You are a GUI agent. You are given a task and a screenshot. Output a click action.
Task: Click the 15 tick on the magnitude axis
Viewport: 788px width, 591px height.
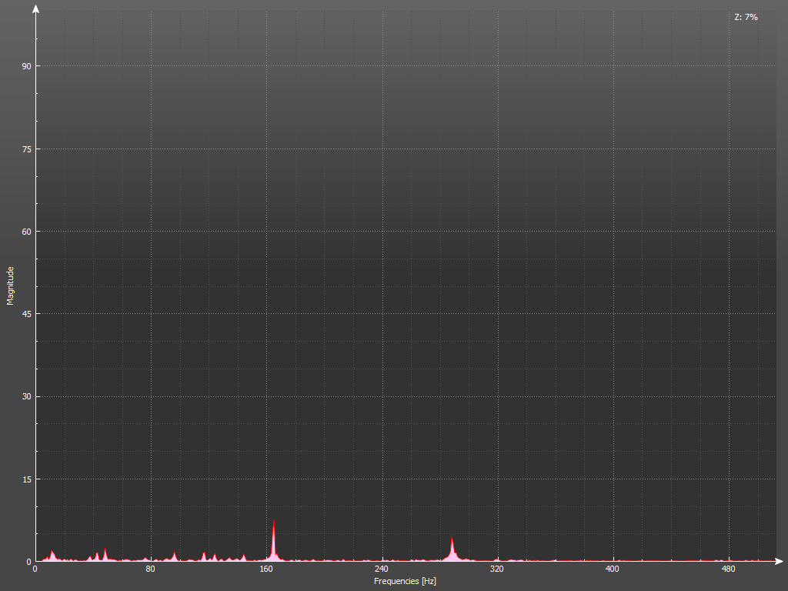pyautogui.click(x=26, y=479)
